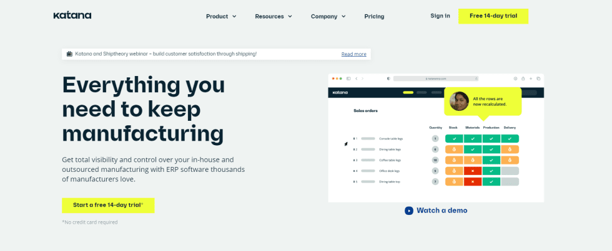
Task: Click the Free 14-day trial header button
Action: click(493, 16)
